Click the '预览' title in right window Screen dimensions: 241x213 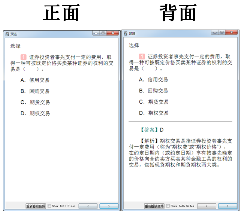(132, 33)
